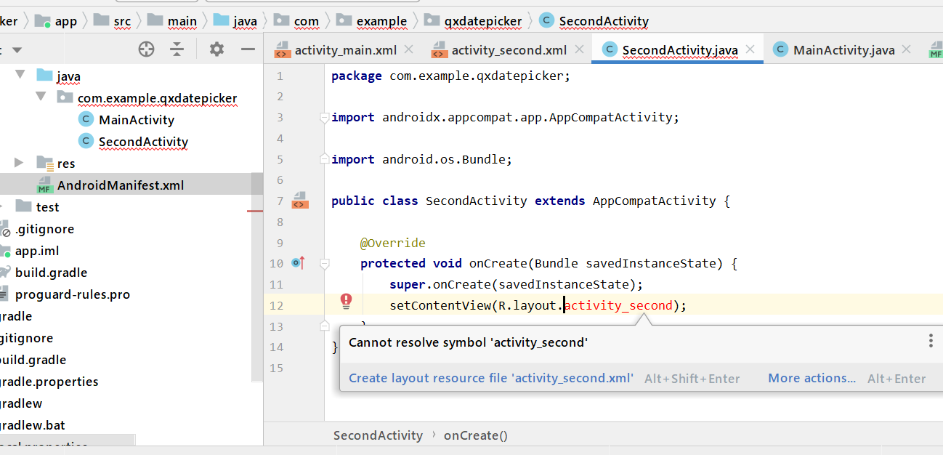Viewport: 943px width, 455px height.
Task: Click 'Create layout resource file' quick fix
Action: [x=491, y=378]
